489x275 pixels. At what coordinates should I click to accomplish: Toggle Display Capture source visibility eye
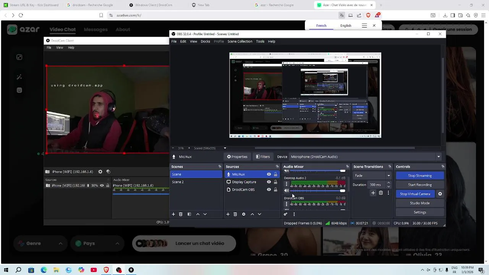269,182
